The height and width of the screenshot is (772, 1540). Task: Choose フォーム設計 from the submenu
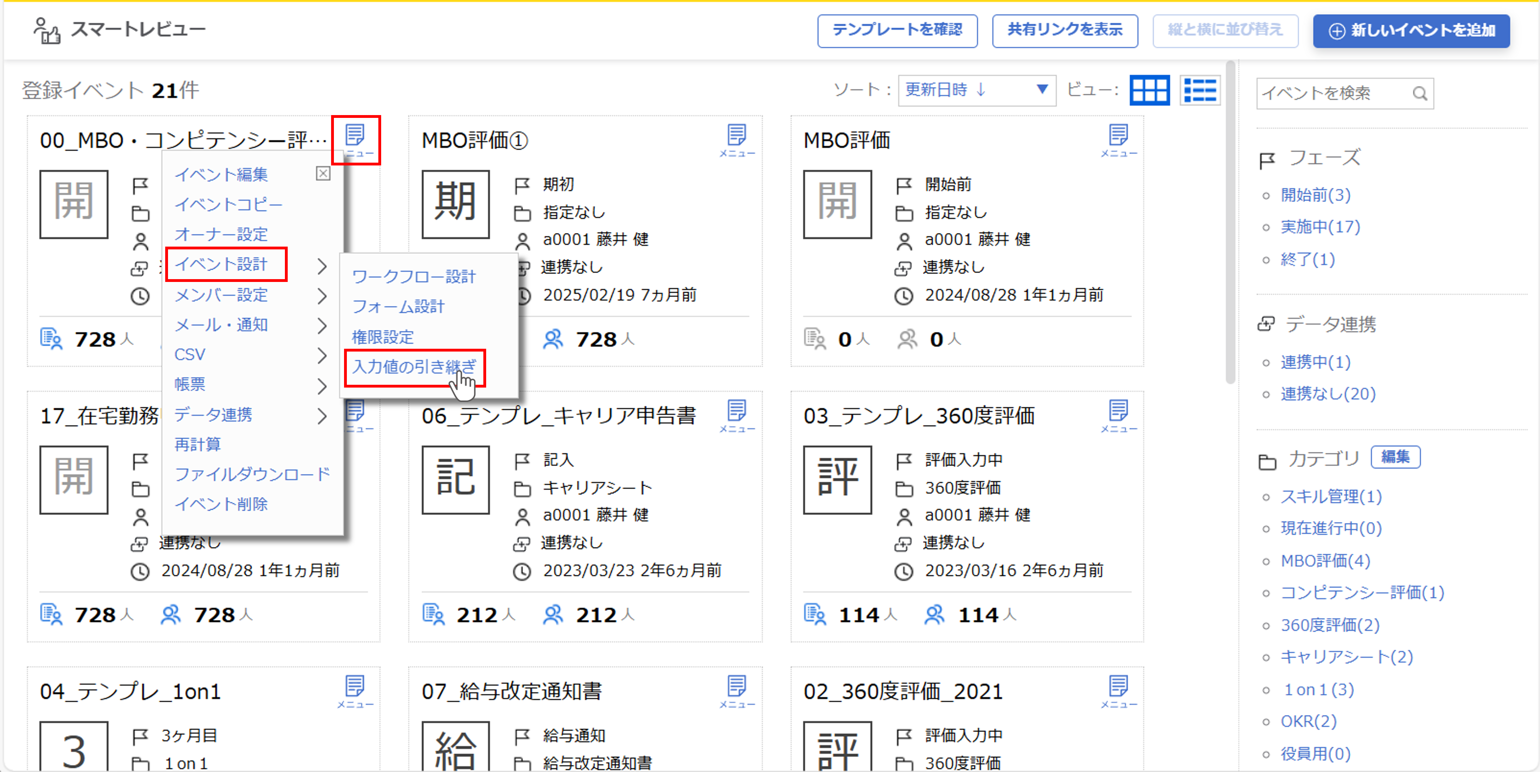click(x=398, y=306)
